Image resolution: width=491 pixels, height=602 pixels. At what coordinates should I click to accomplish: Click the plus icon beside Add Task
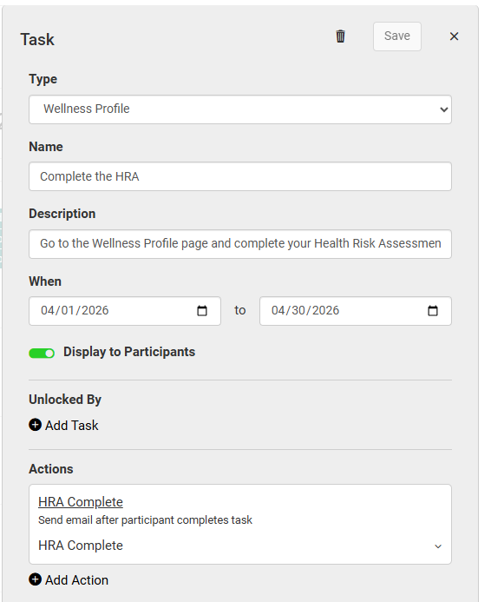coord(35,425)
